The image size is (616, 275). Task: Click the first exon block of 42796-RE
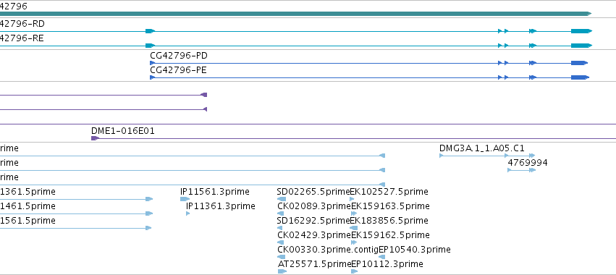[x=151, y=46]
